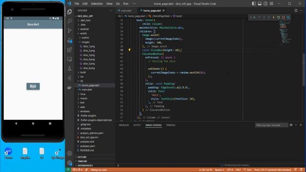Open the Docker whale view

[69, 87]
